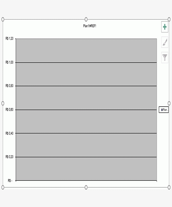Viewport: 172px width, 207px height.
Task: Select the R$ 1,00 horizontal gridline
Action: pos(86,62)
